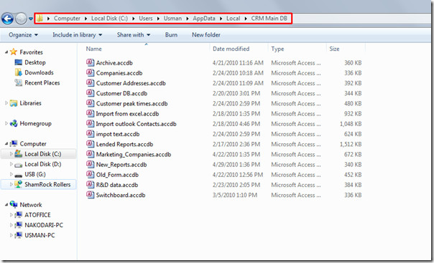Go to Usman in the address breadcrumb

tap(172, 19)
